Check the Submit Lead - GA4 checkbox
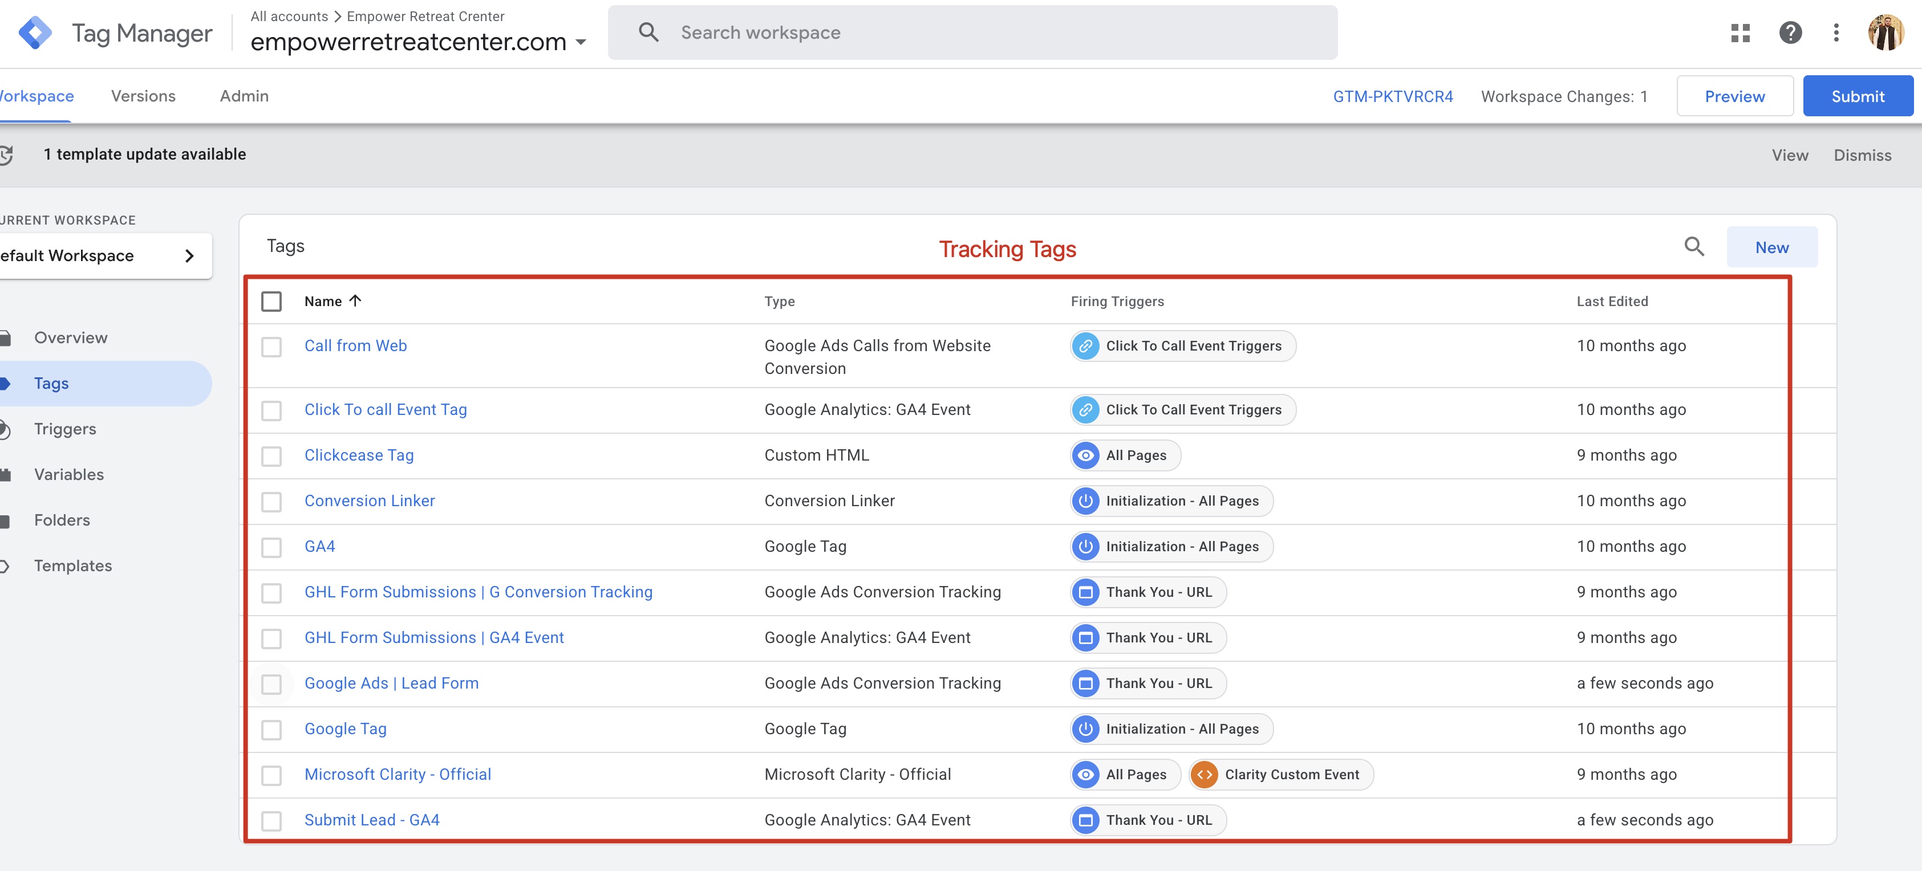This screenshot has width=1922, height=871. (271, 821)
